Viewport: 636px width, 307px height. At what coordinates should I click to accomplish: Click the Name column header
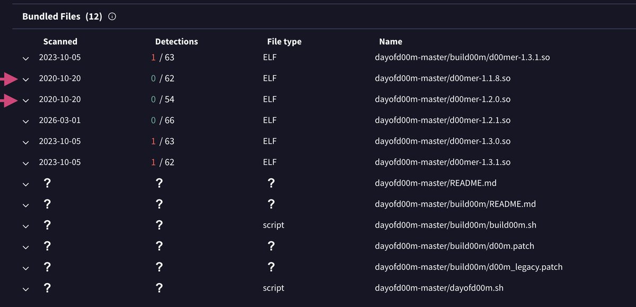pos(391,41)
